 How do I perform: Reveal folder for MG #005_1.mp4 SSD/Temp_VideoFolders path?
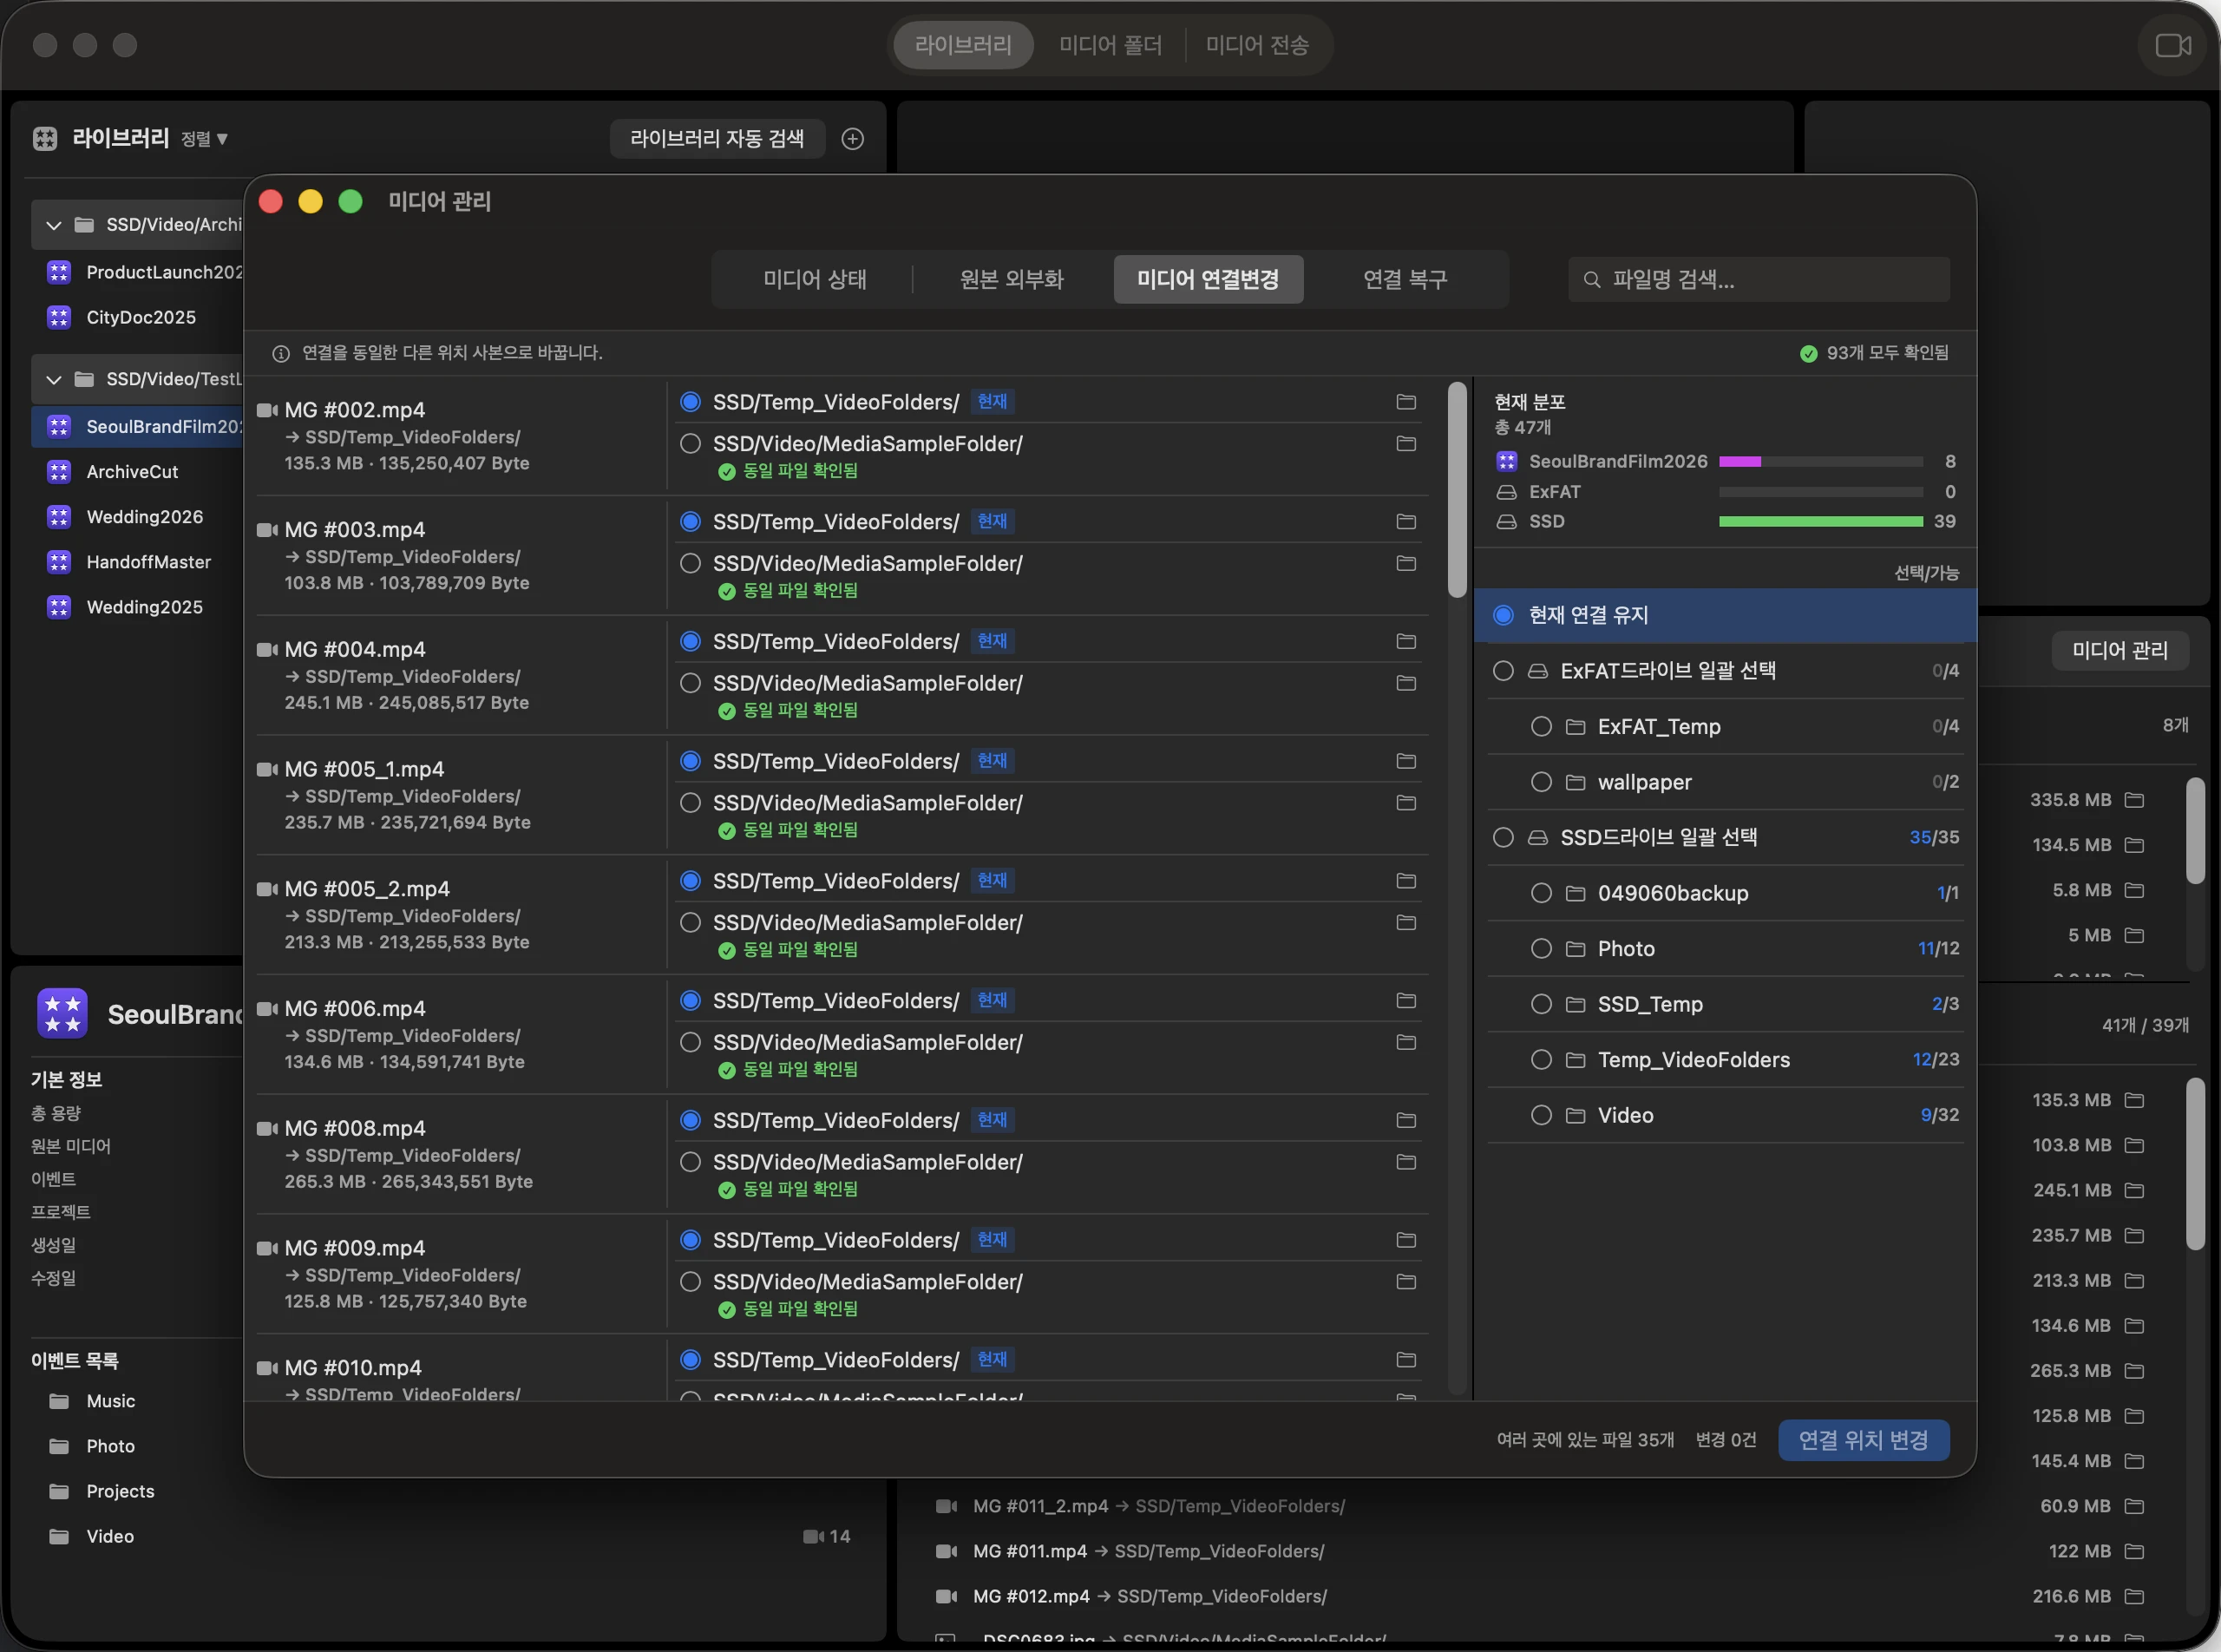[1406, 761]
